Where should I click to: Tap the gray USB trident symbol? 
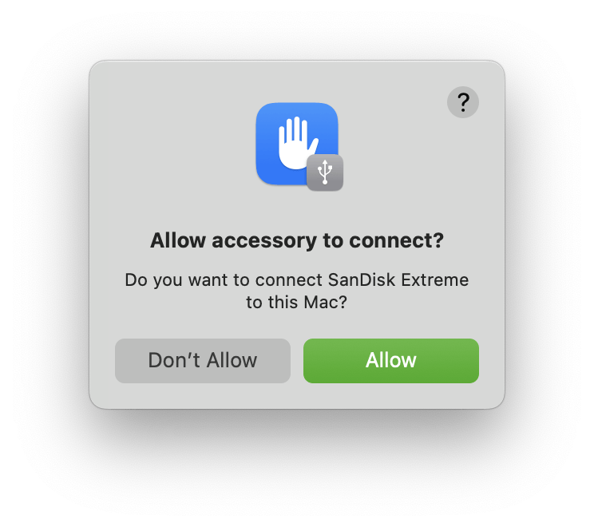(x=325, y=172)
